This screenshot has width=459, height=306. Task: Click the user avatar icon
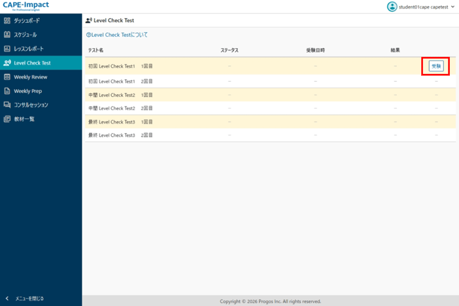(x=392, y=7)
